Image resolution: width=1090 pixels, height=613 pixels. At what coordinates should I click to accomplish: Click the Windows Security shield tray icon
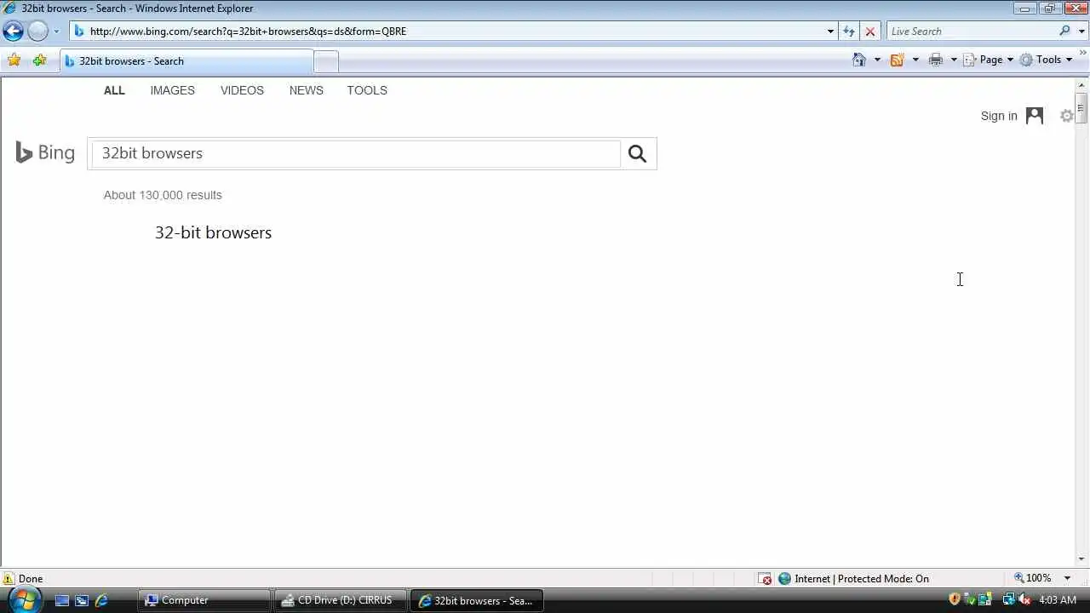pyautogui.click(x=955, y=599)
